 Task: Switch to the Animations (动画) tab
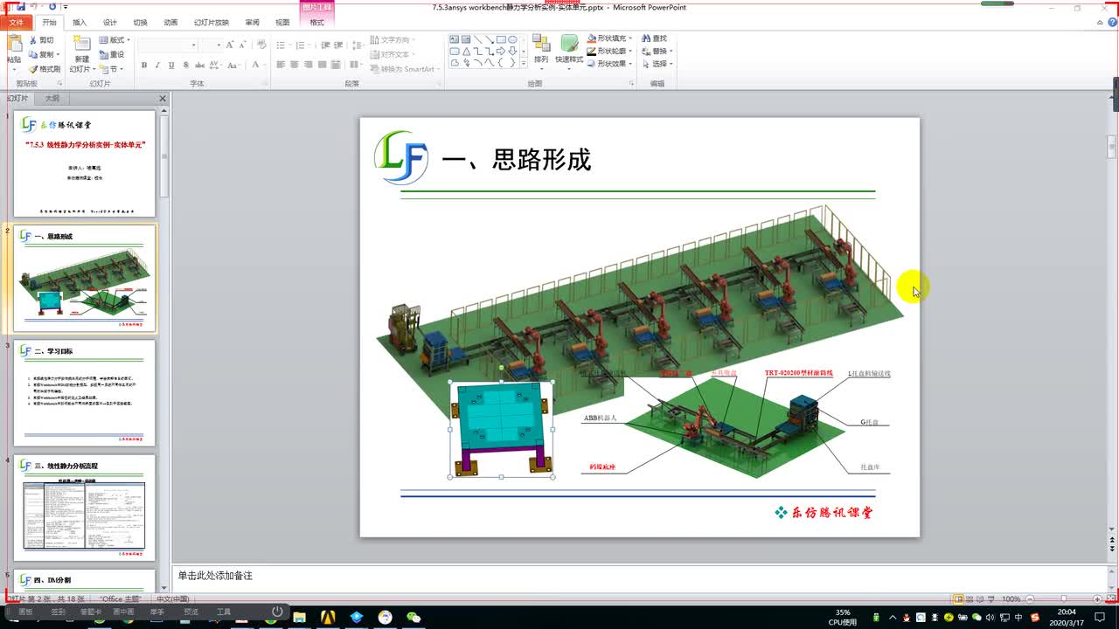tap(170, 22)
